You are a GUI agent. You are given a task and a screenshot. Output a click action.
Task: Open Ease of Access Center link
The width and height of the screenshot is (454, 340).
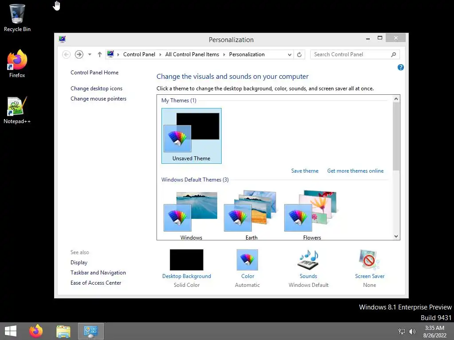(96, 283)
